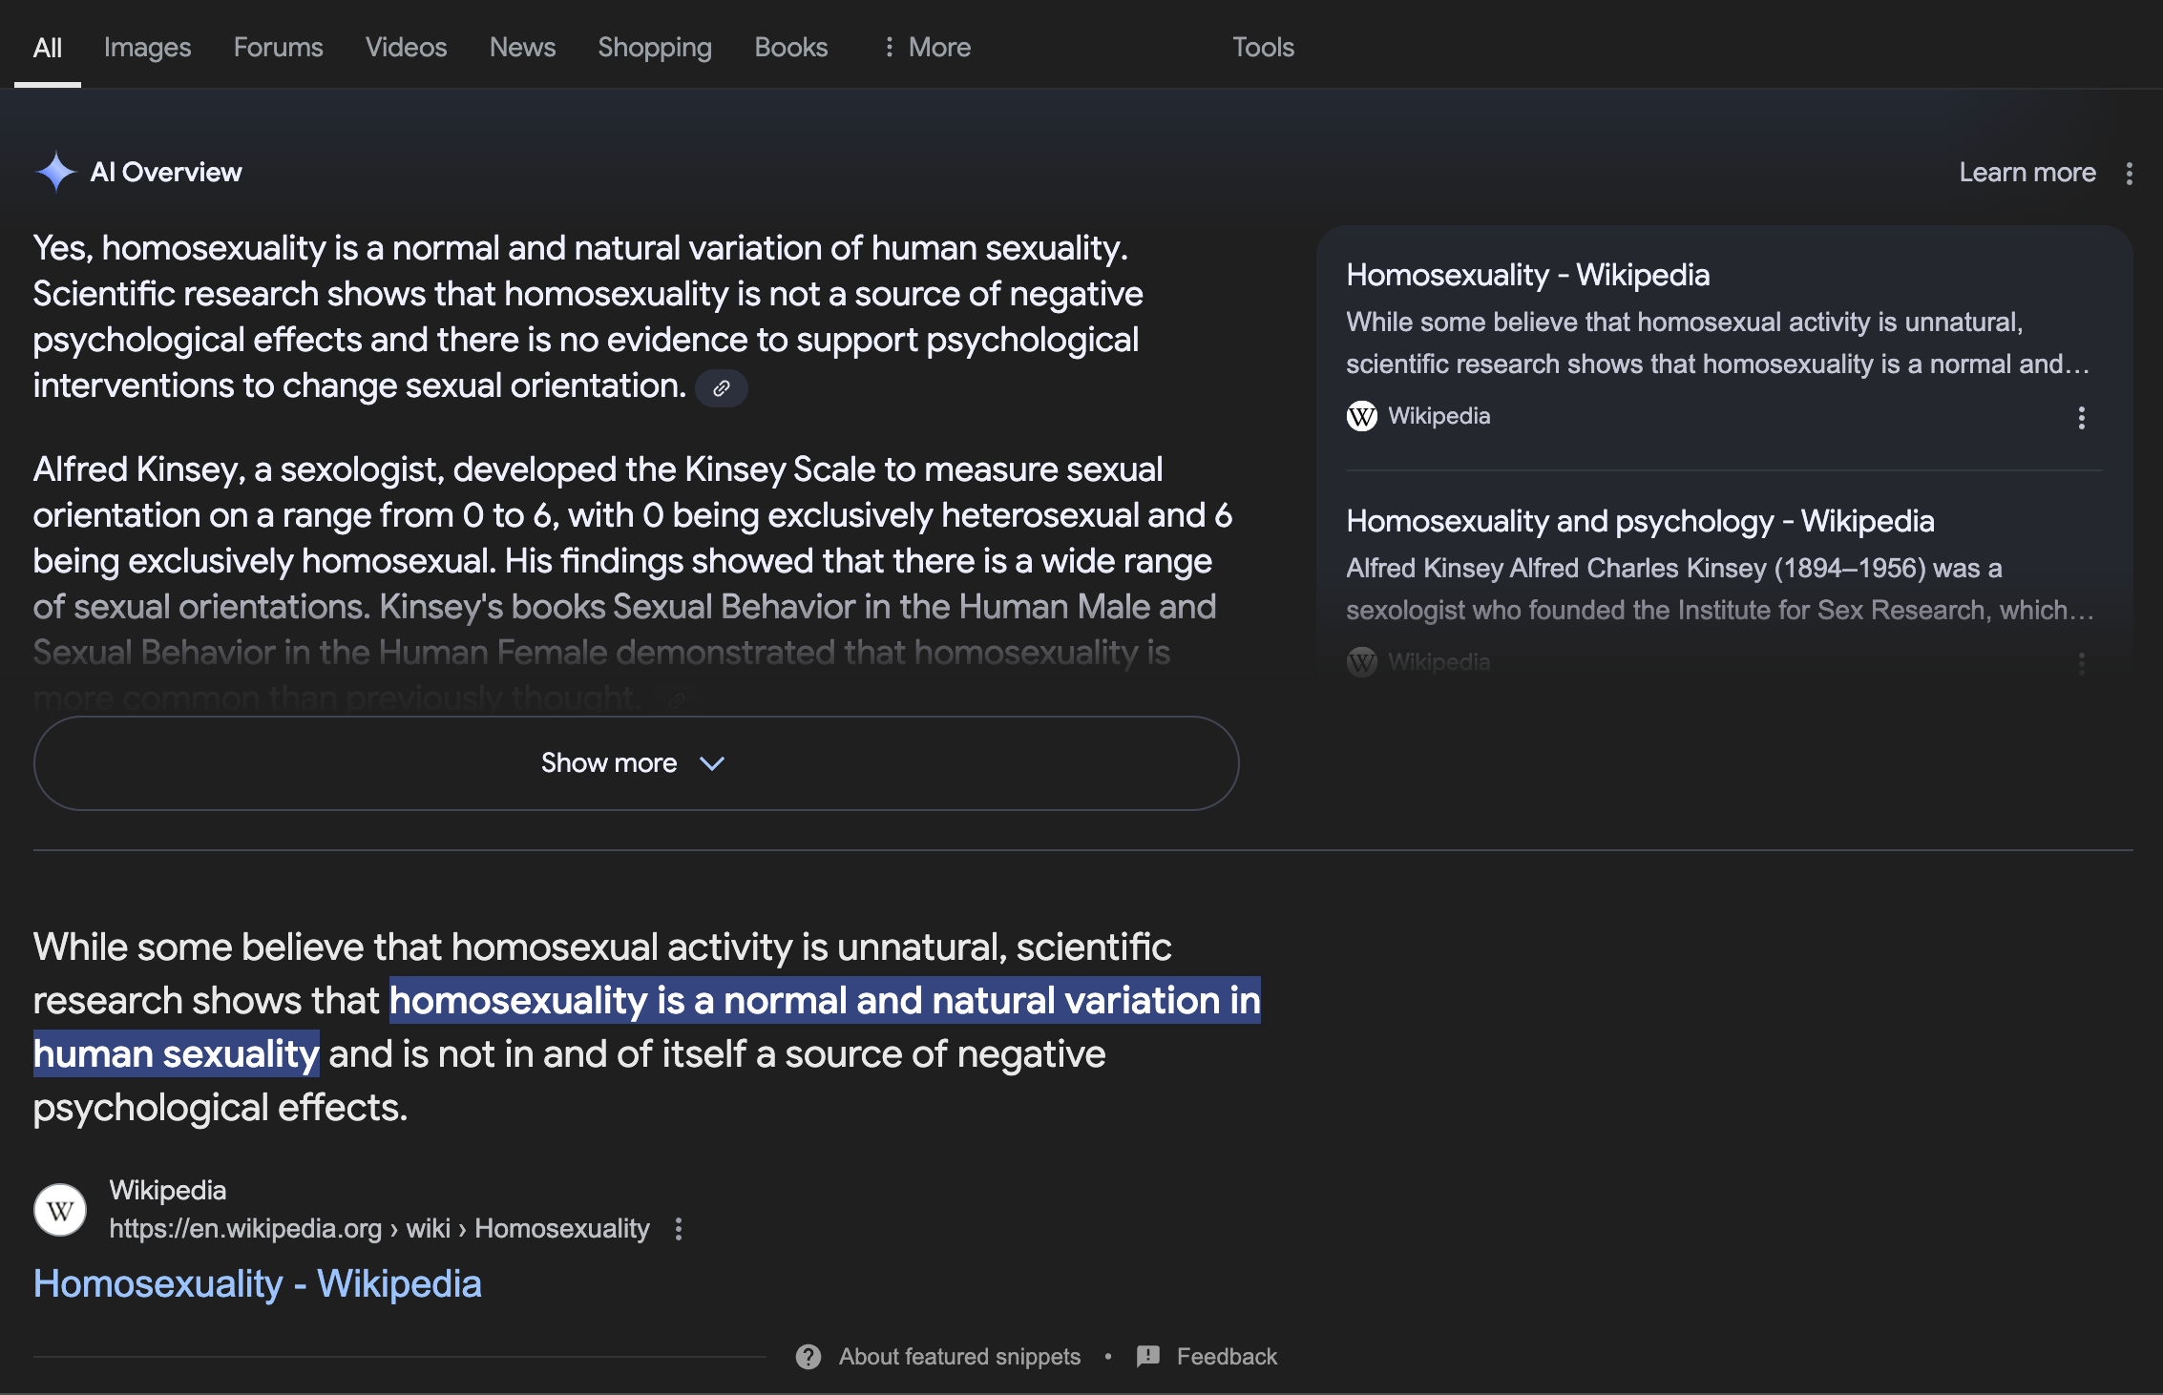Switch to the Images tab
Screen dimensions: 2163x1395
[x=147, y=47]
